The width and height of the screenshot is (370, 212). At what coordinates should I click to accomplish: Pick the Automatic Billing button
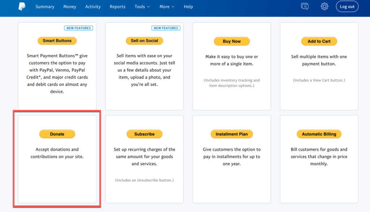319,134
